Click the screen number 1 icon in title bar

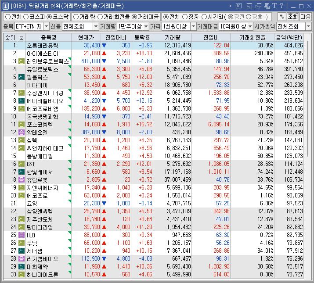[5, 6]
